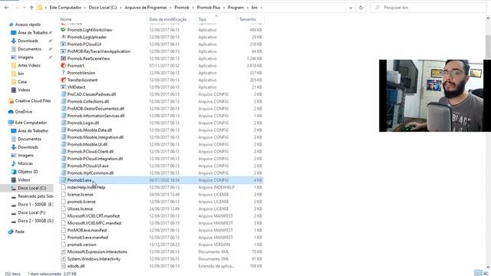The width and height of the screenshot is (491, 276).
Task: Select the ProMOB.GestorDocumentos.dll file row
Action: [x=161, y=109]
